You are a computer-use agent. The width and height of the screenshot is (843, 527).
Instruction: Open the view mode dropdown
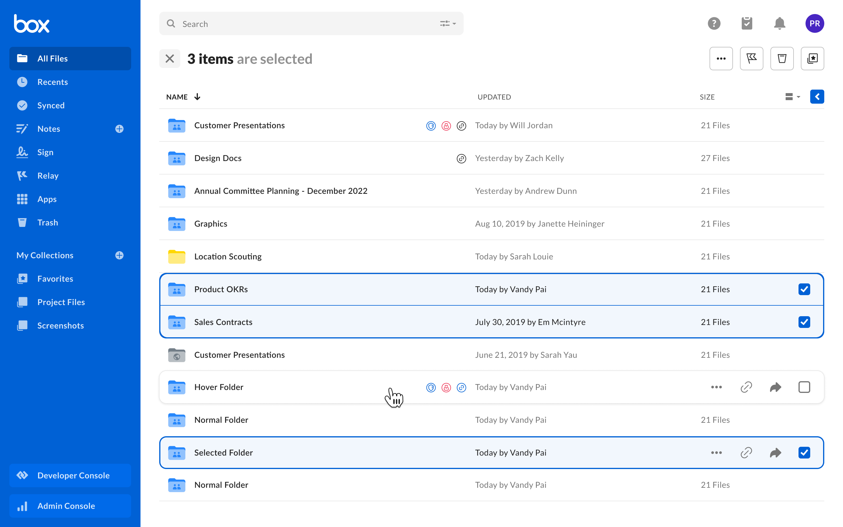point(792,97)
